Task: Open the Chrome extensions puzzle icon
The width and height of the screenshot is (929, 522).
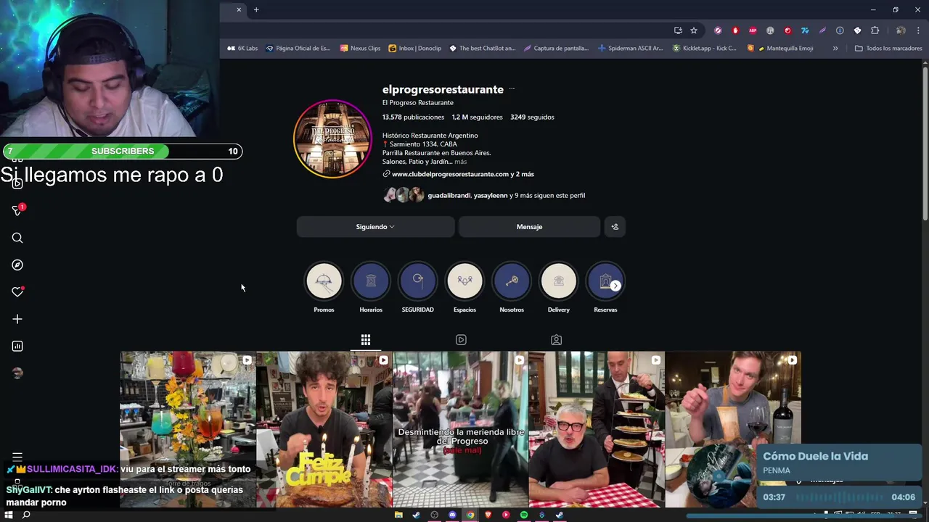Action: [875, 30]
